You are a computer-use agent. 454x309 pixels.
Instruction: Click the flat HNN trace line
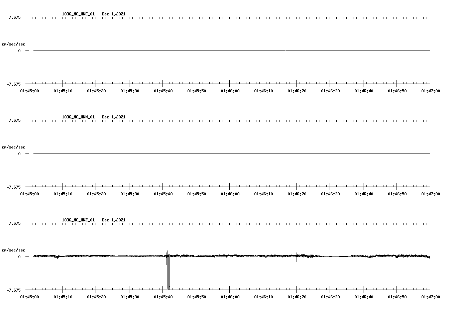232,153
